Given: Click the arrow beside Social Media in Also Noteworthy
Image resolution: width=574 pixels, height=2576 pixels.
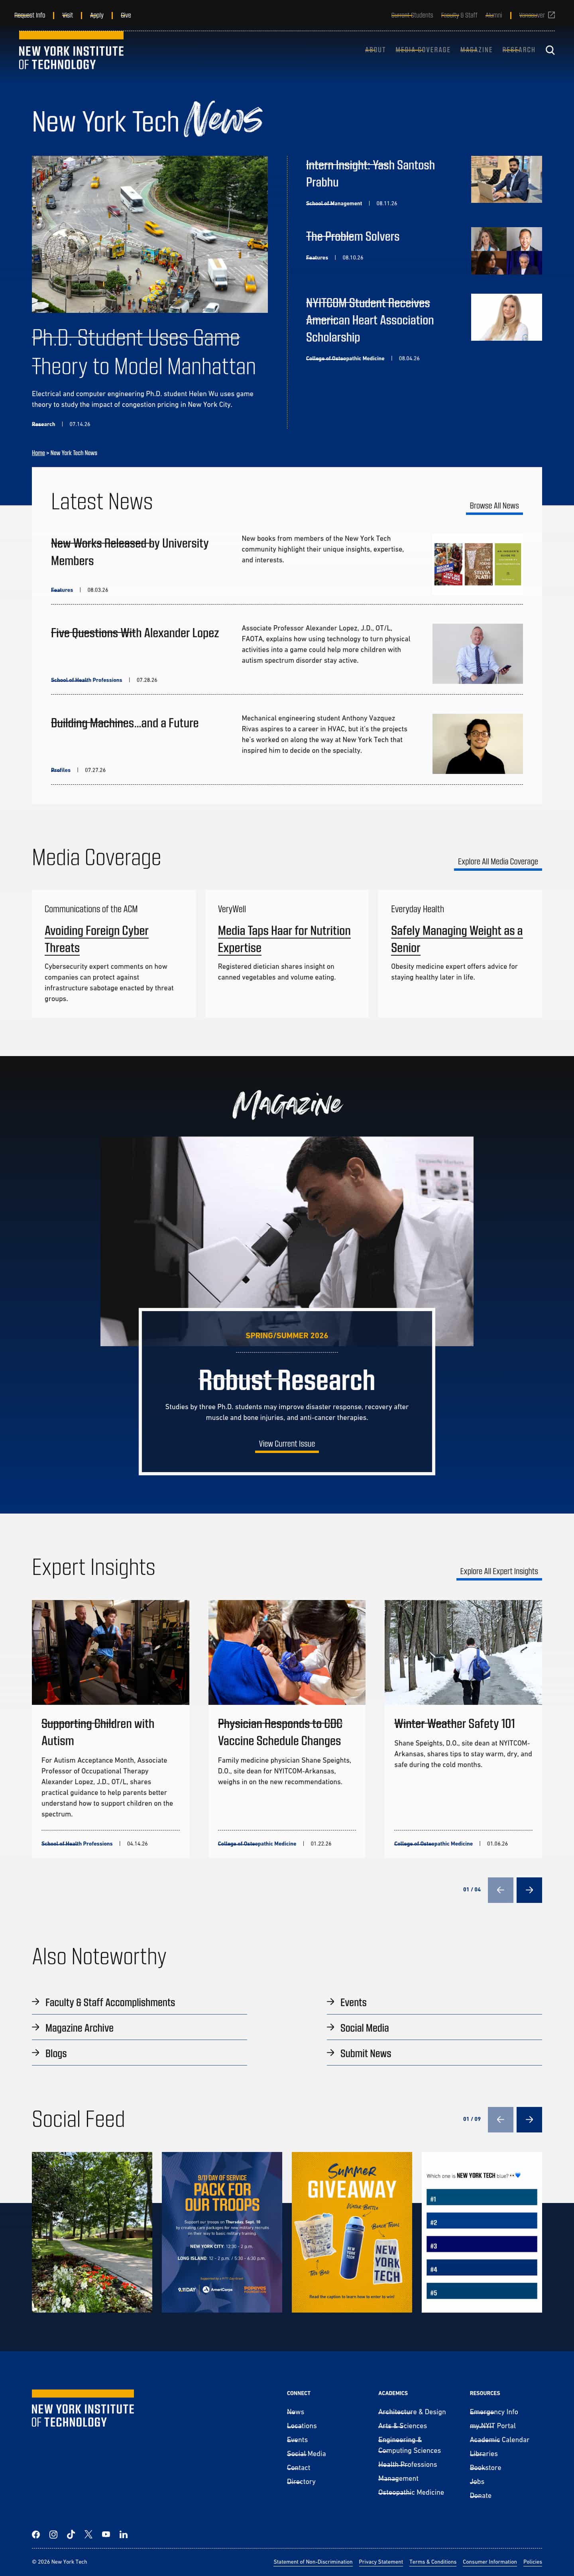Looking at the screenshot, I should [x=331, y=2027].
